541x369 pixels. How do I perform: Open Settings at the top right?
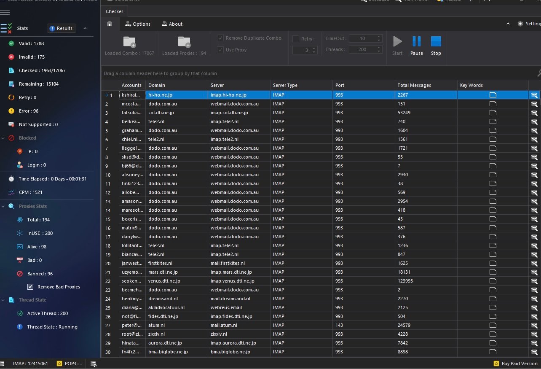(x=529, y=24)
